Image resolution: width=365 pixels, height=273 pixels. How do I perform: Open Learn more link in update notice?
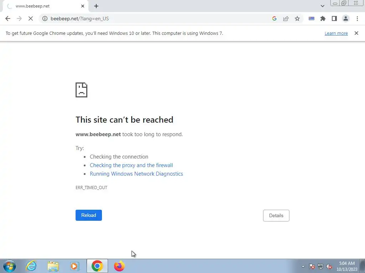[x=336, y=33]
